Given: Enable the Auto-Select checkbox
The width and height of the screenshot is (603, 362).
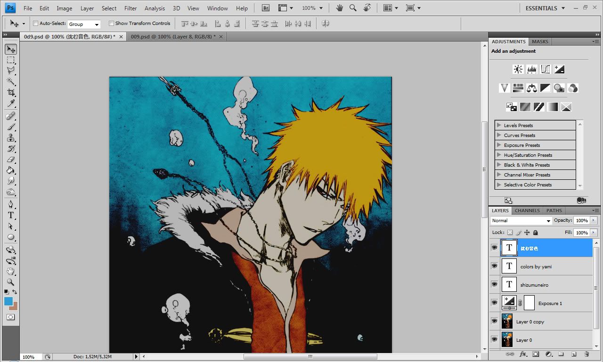Looking at the screenshot, I should (35, 24).
